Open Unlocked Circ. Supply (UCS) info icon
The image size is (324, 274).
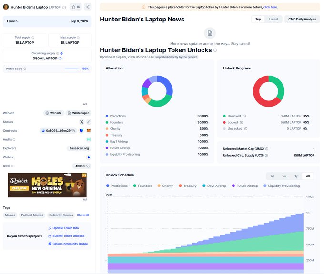266,155
